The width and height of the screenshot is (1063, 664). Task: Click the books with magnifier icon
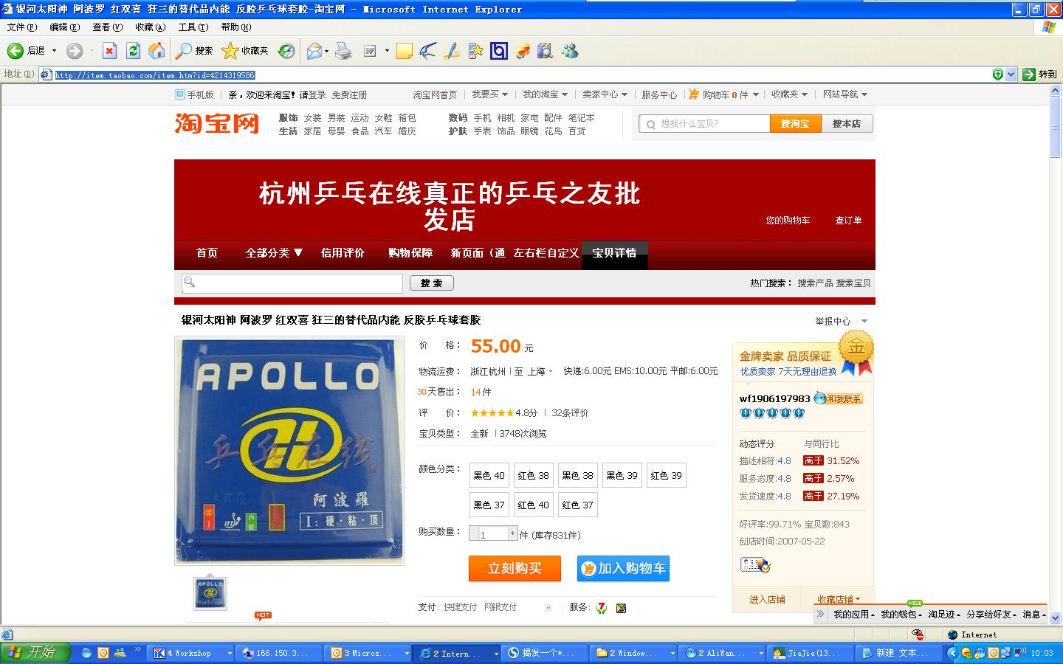pyautogui.click(x=546, y=50)
